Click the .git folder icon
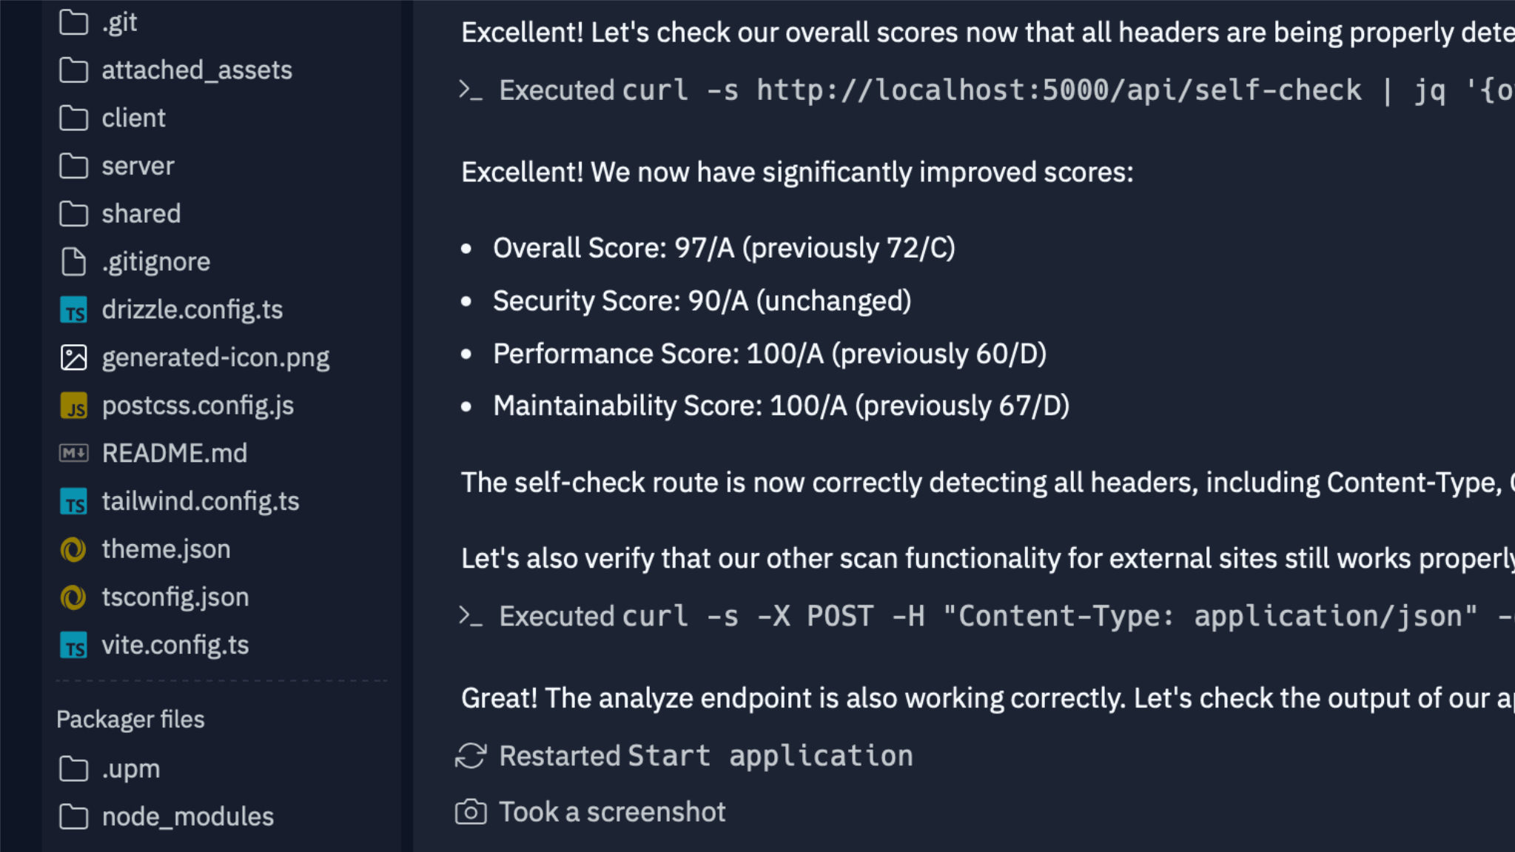Viewport: 1515px width, 852px height. pos(73,23)
